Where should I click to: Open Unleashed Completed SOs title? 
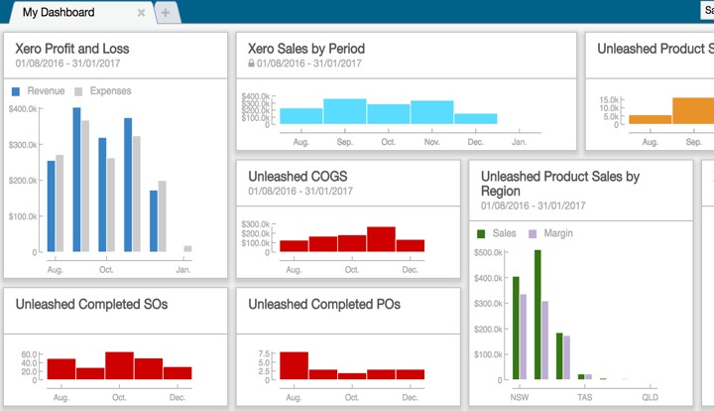(91, 304)
